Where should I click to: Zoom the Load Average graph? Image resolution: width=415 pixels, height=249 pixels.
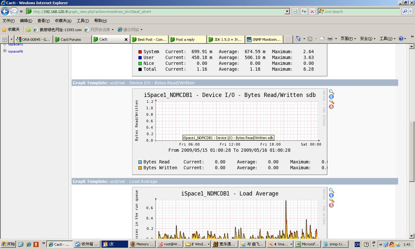331,190
